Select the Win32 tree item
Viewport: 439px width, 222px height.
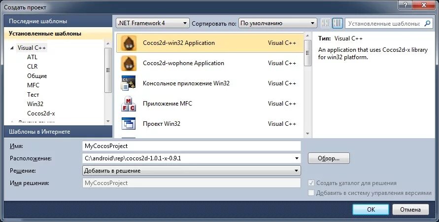coord(35,104)
